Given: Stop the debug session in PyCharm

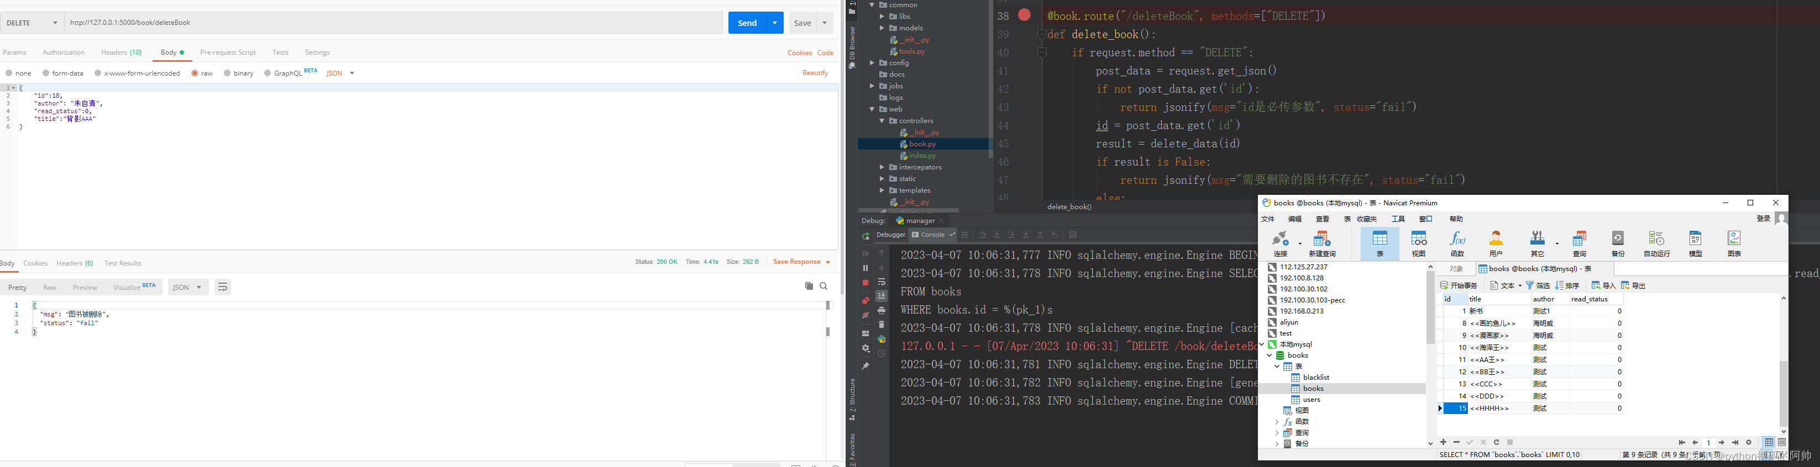Looking at the screenshot, I should pos(866,283).
